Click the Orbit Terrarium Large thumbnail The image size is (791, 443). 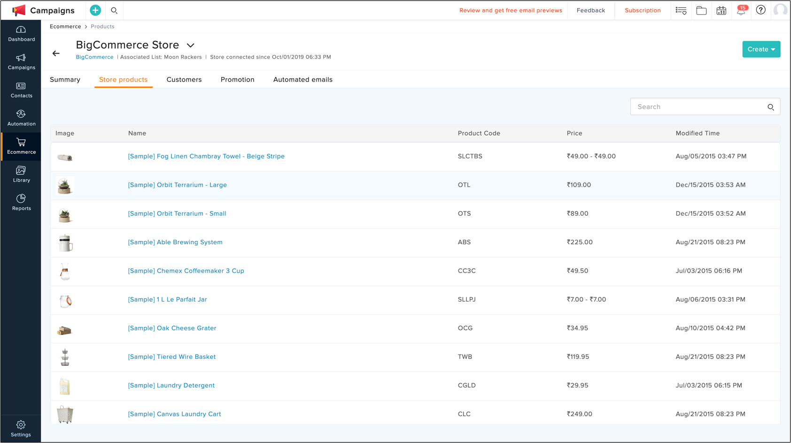(x=65, y=186)
